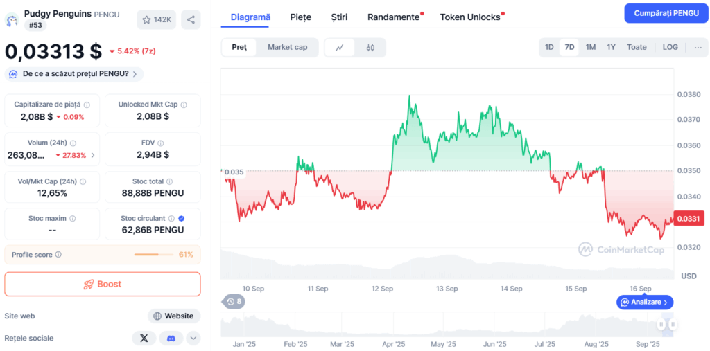
Task: Set chart range to 1D
Action: (549, 47)
